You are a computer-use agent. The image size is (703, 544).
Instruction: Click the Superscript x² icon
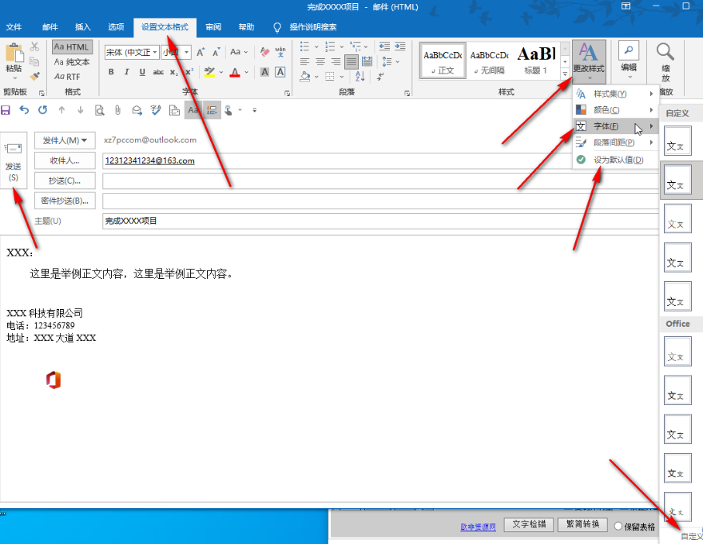[x=189, y=72]
